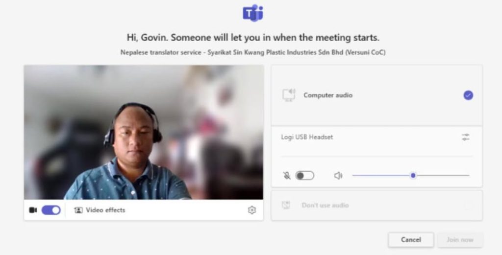Turn off the camera toggle switch
The height and width of the screenshot is (255, 502).
pos(51,210)
